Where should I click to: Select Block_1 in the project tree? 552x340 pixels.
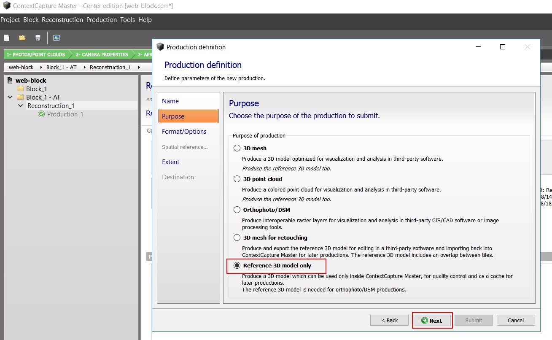pos(37,89)
